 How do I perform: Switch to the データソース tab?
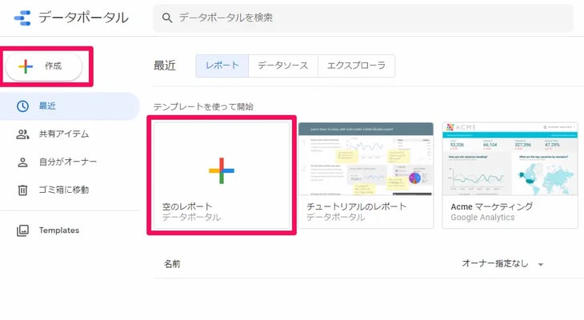[x=282, y=66]
